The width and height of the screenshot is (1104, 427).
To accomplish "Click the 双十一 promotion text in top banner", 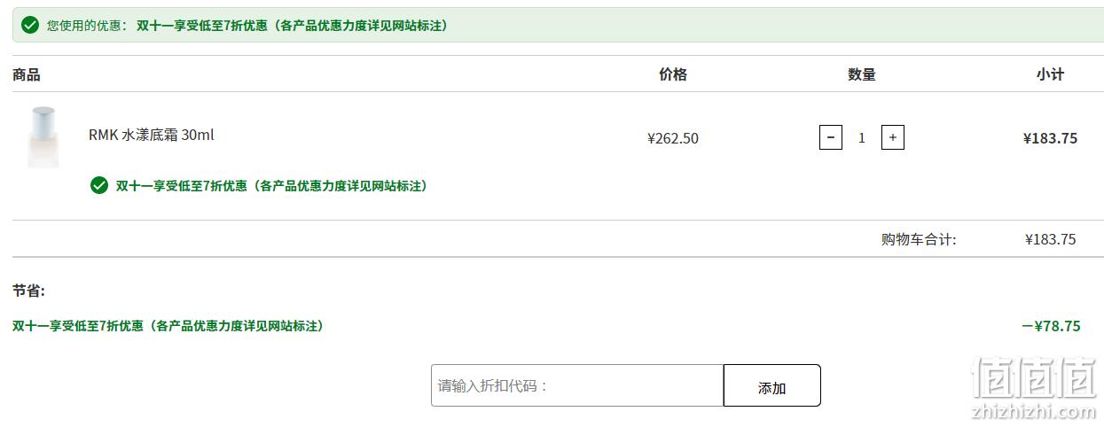I will pos(292,25).
